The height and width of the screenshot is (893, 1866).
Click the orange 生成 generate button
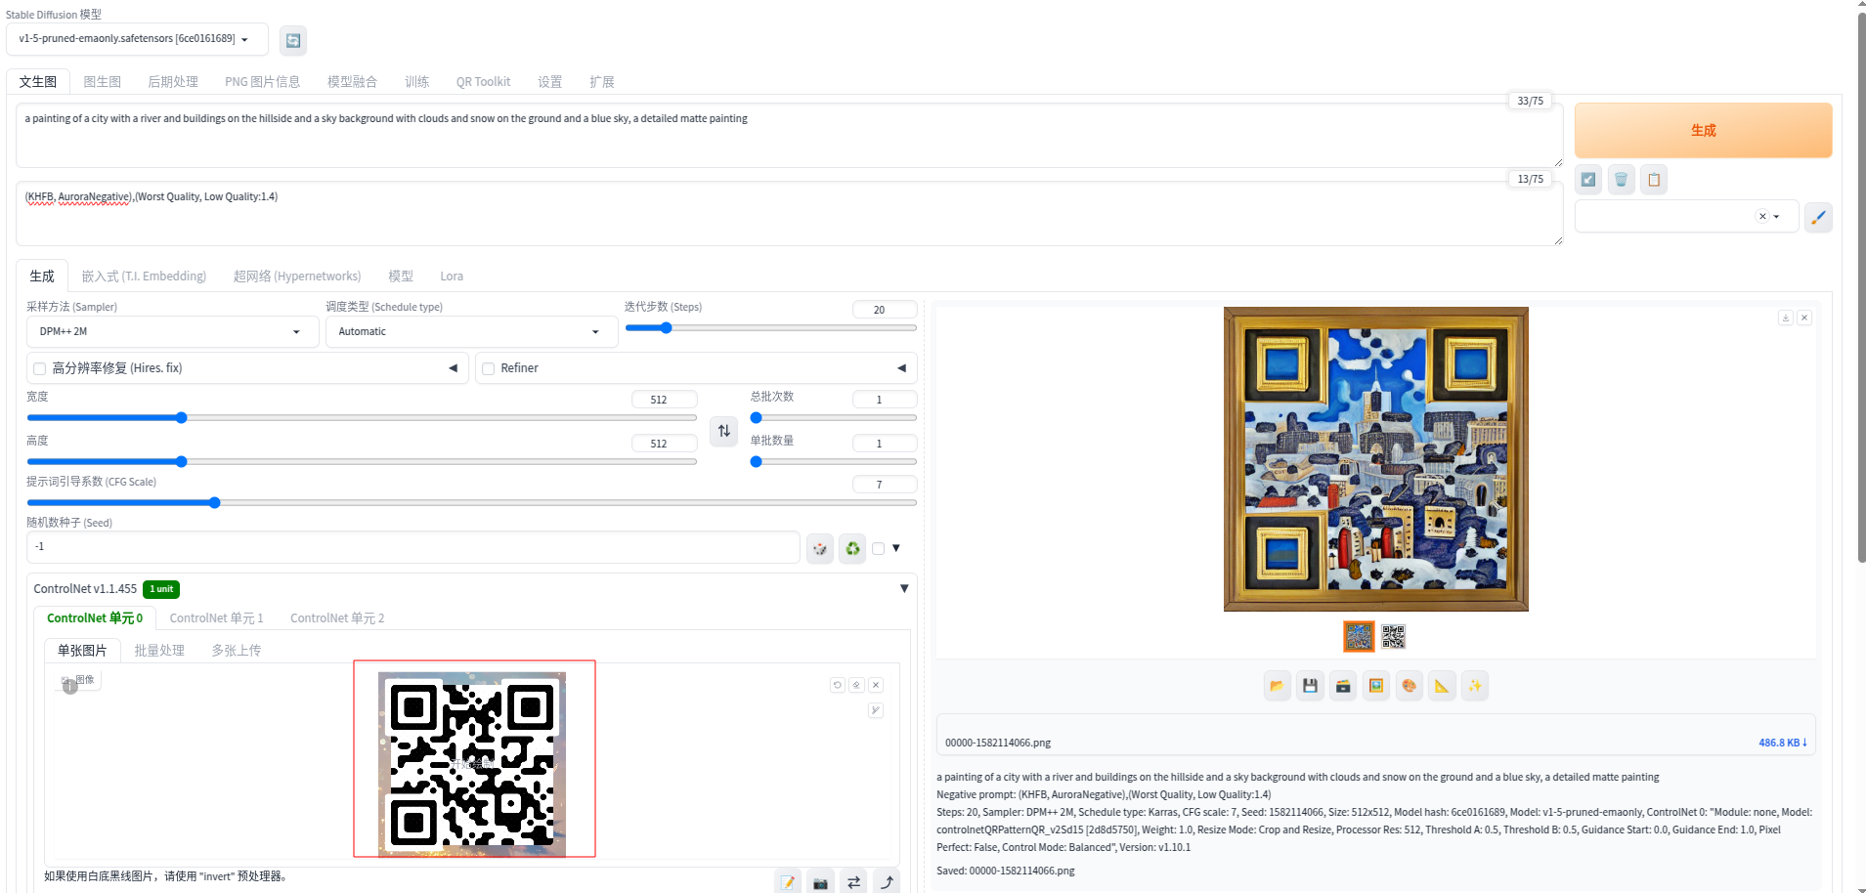1703,131
